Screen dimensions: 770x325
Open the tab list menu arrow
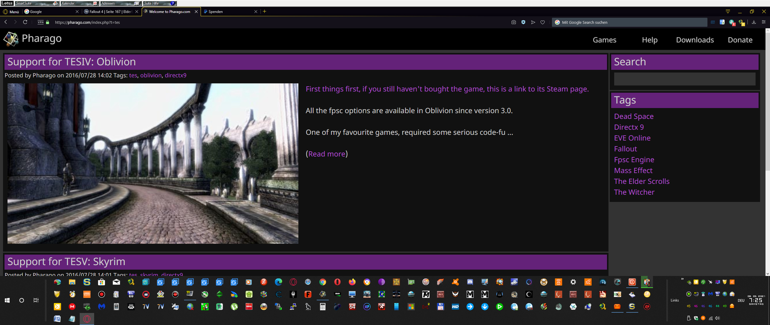point(727,12)
